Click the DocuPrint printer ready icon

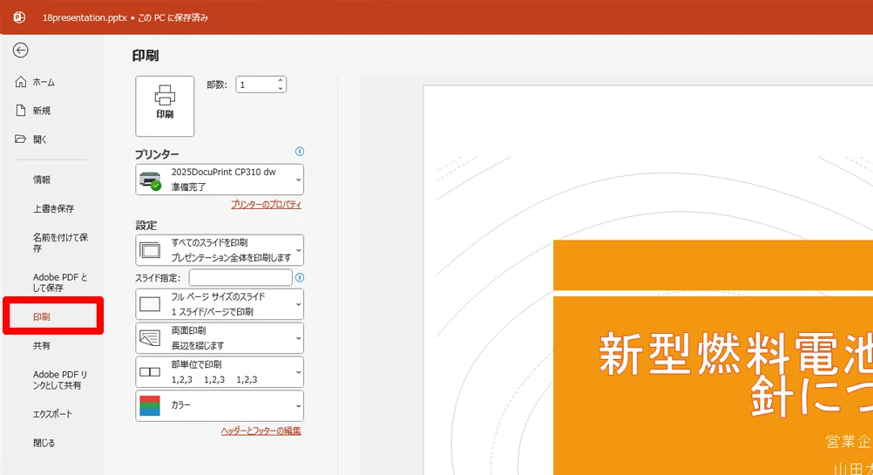tap(151, 180)
